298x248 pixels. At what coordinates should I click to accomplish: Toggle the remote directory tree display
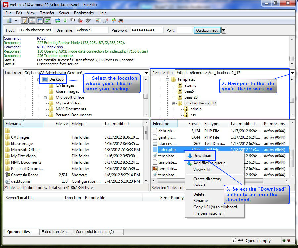click(40, 21)
